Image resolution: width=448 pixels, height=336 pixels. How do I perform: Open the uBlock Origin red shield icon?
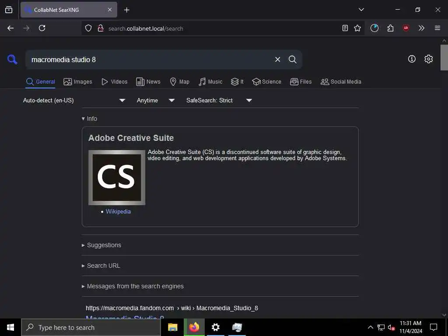[406, 28]
